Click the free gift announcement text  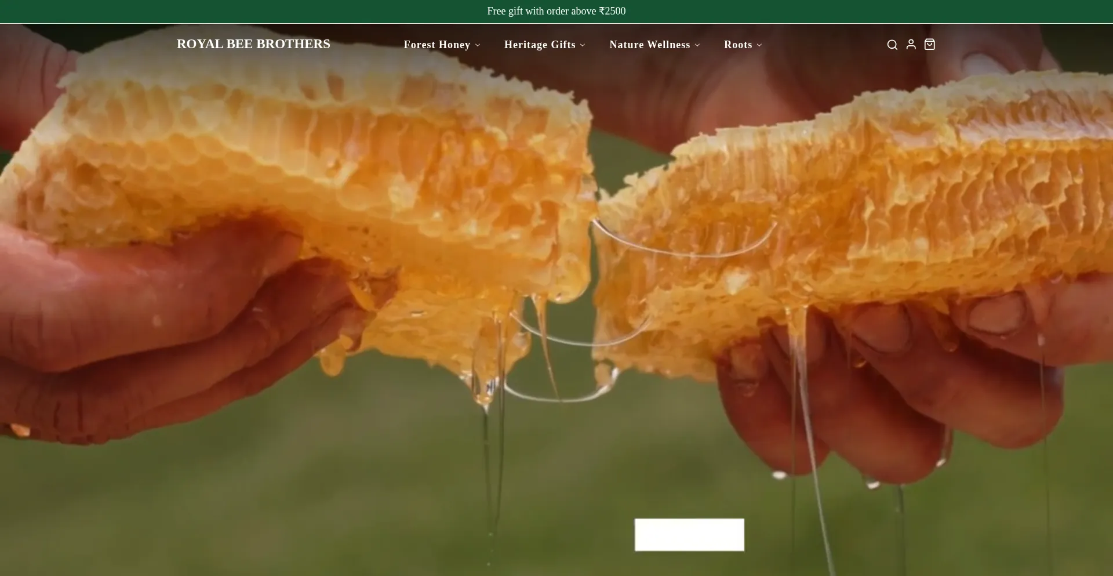coord(556,11)
